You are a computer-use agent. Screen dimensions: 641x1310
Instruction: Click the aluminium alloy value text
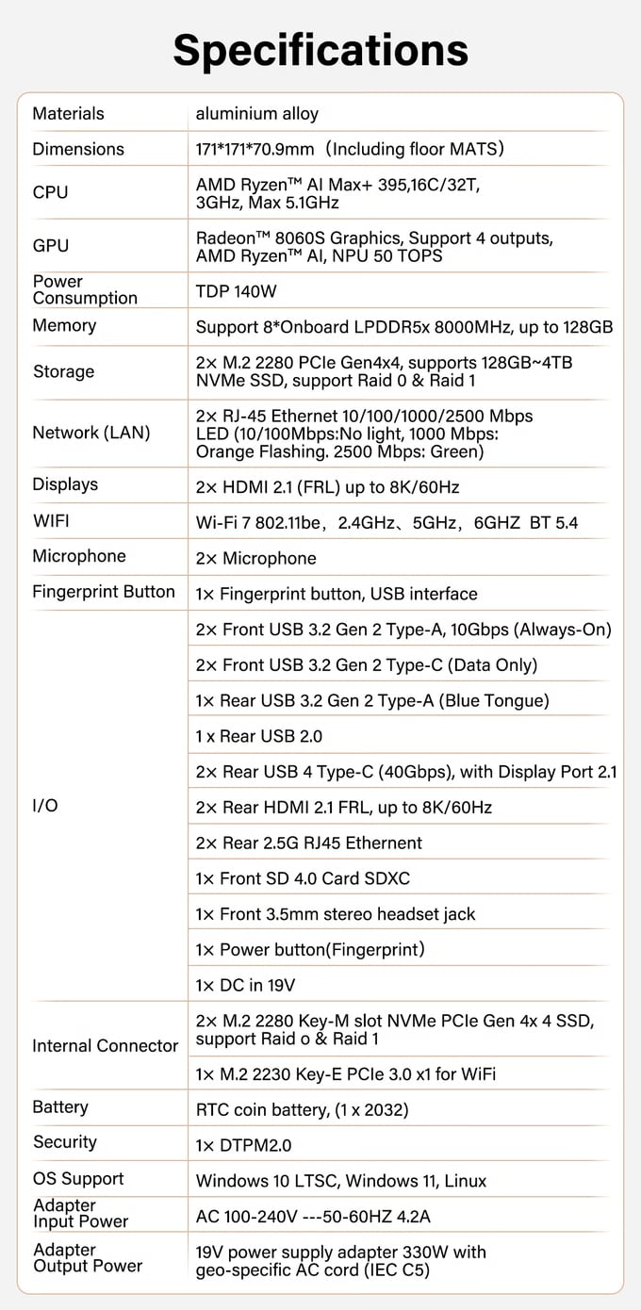257,114
